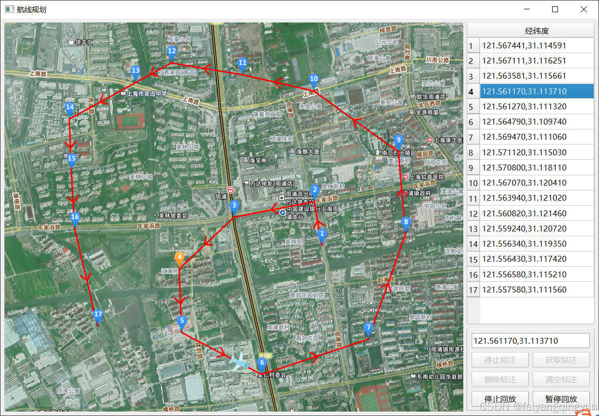Maximize the 航线规划 window
This screenshot has height=416, width=599.
[x=555, y=9]
